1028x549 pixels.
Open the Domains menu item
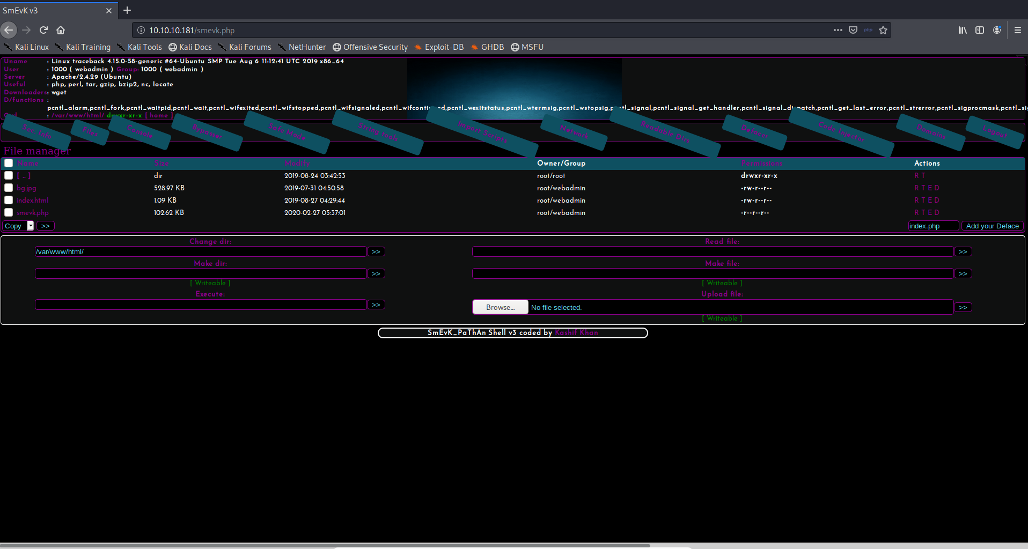[x=931, y=132]
